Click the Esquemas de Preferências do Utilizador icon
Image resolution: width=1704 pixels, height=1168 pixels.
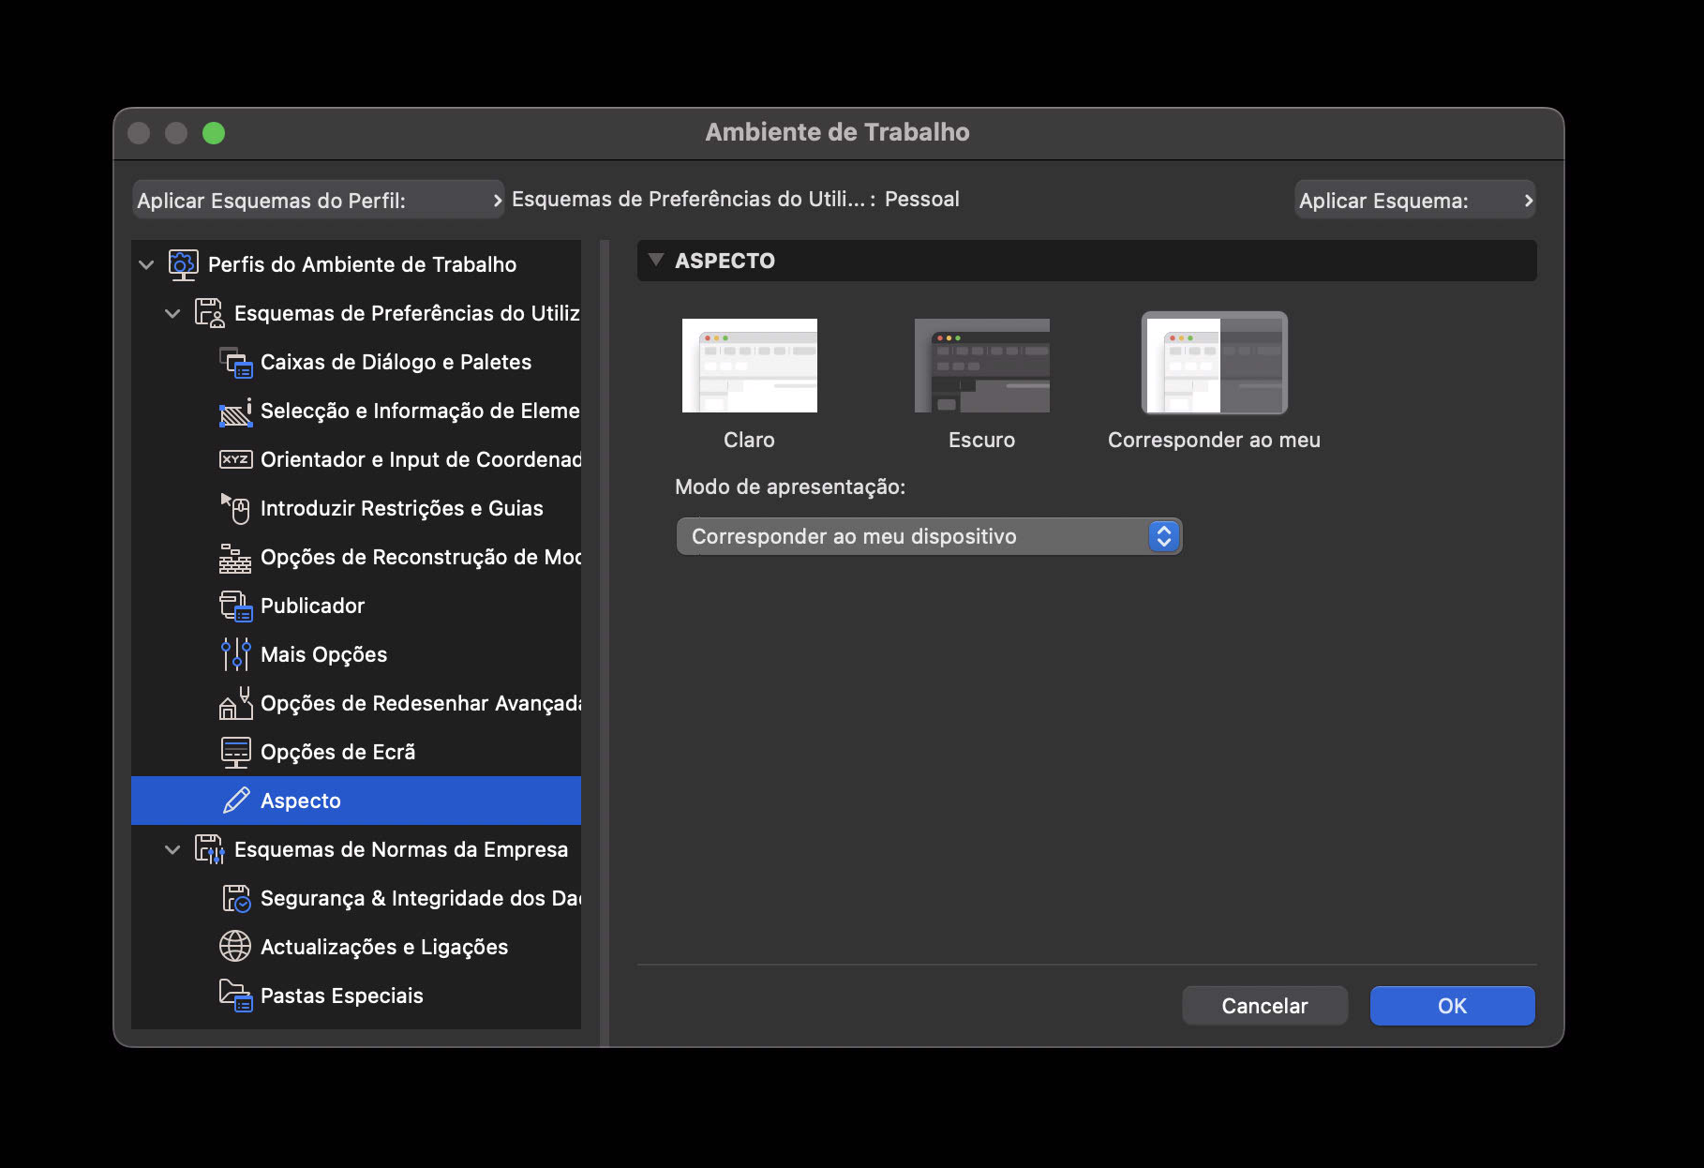pyautogui.click(x=209, y=313)
